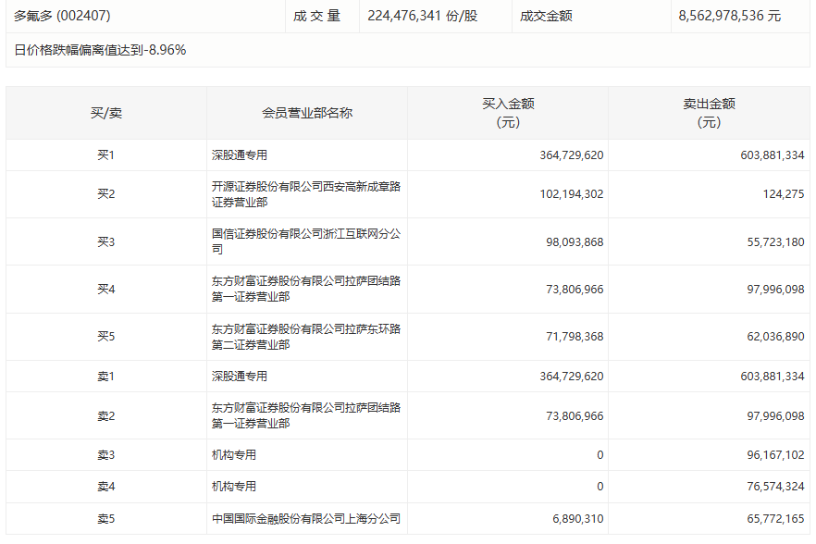Click the 买入金额 (元) column header
This screenshot has height=544, width=816.
[x=508, y=113]
